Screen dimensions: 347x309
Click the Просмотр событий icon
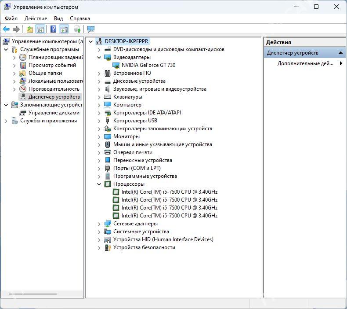pyautogui.click(x=22, y=65)
